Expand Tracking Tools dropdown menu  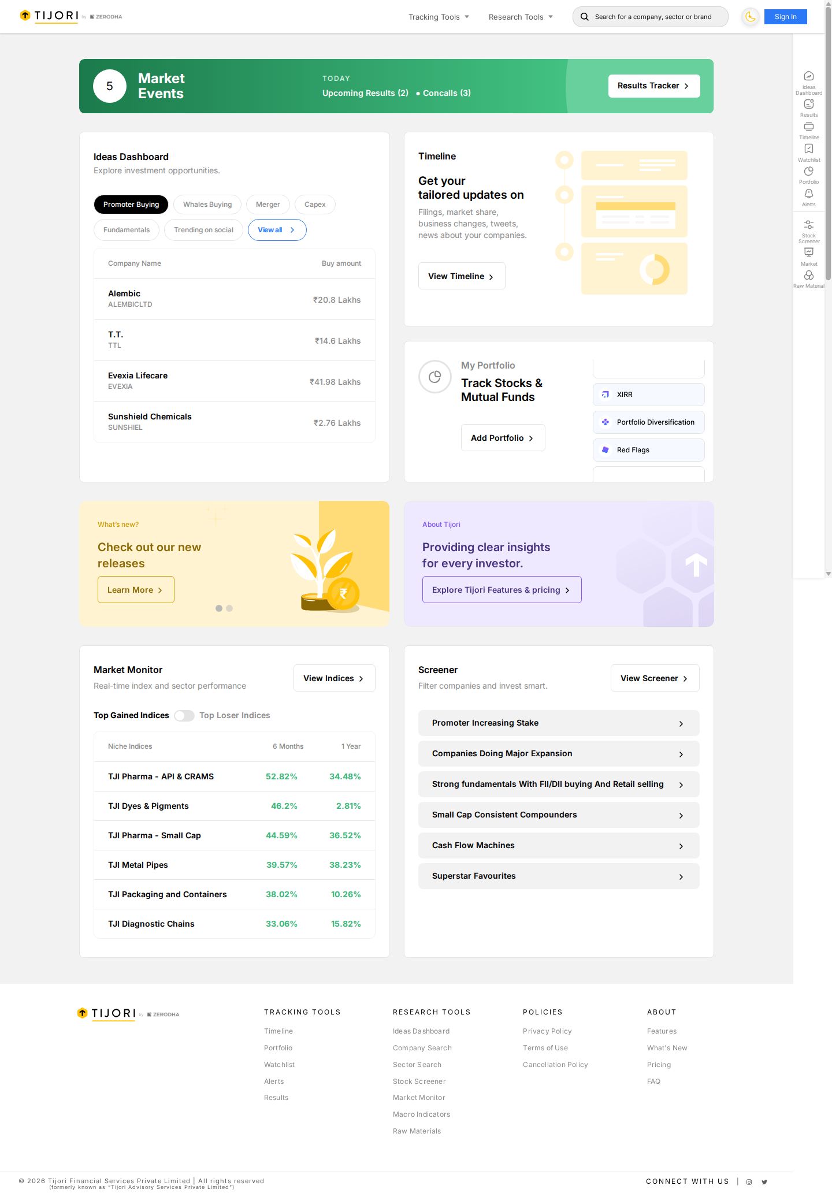[x=439, y=17]
